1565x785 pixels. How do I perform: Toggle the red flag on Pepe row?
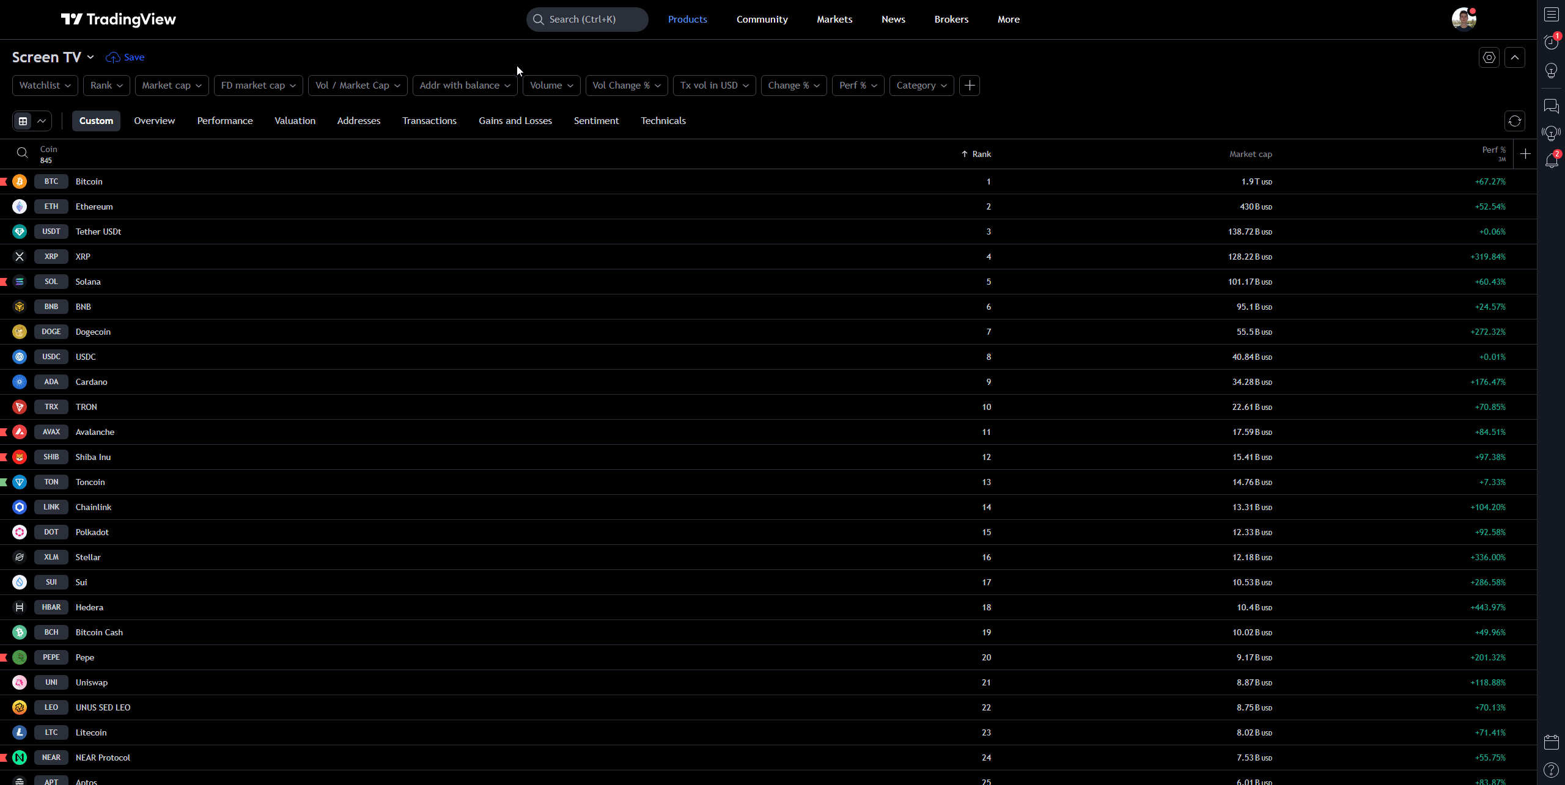4,657
